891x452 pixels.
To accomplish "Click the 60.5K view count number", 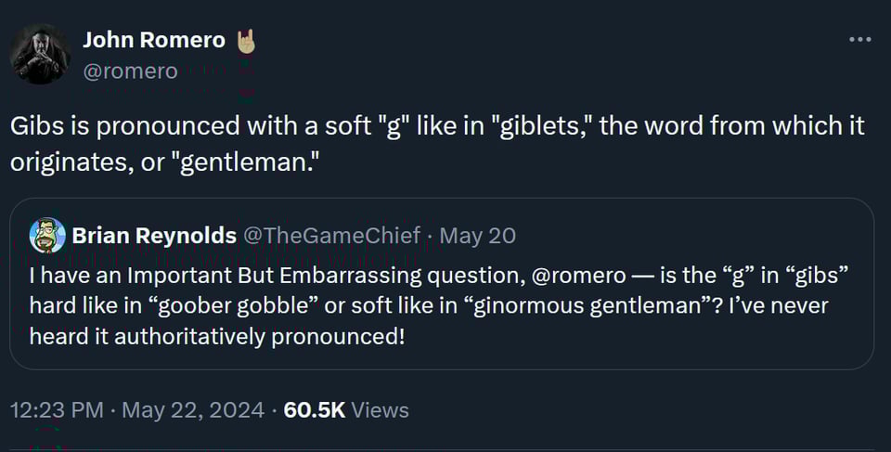I will coord(315,409).
